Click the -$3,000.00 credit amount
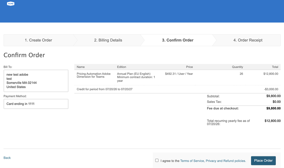Viewport: 284px width, 168px height. tap(271, 89)
